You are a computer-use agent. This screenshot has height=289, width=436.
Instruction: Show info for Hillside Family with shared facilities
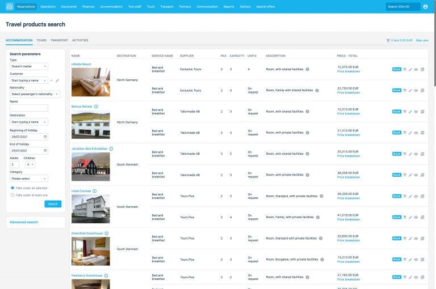tap(317, 91)
